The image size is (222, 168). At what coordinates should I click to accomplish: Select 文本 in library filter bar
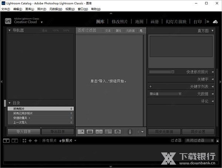click(x=108, y=31)
